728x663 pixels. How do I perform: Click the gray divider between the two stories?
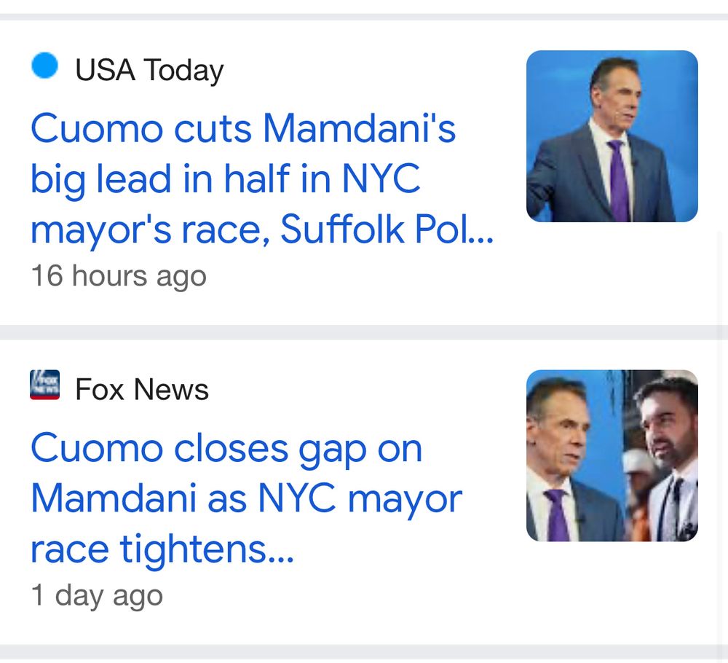pos(364,332)
